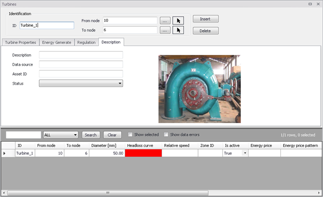This screenshot has width=323, height=197.
Task: Click the scrollbar left arrow
Action: click(x=4, y=193)
